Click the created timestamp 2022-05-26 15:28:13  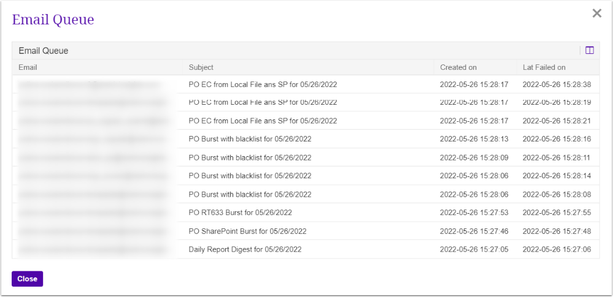tap(474, 139)
